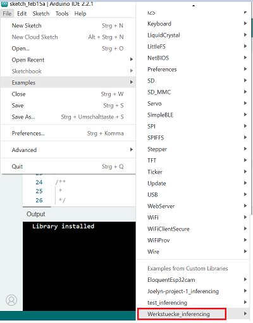Click the scroll-up arrow atop examples list

click(194, 6)
